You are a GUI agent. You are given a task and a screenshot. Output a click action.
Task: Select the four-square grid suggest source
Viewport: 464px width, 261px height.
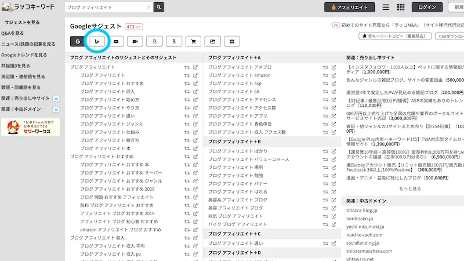232,41
